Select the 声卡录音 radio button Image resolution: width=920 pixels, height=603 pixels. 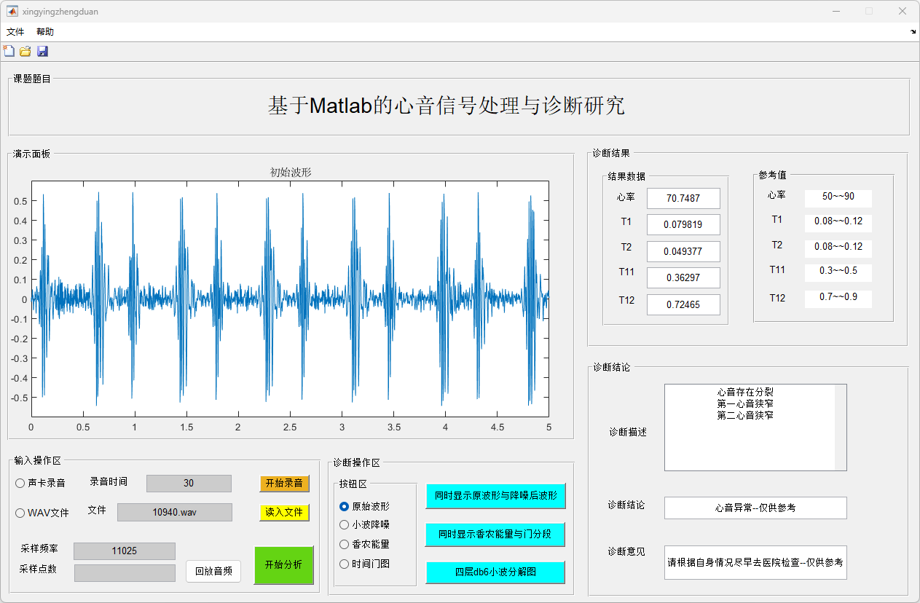tap(20, 483)
